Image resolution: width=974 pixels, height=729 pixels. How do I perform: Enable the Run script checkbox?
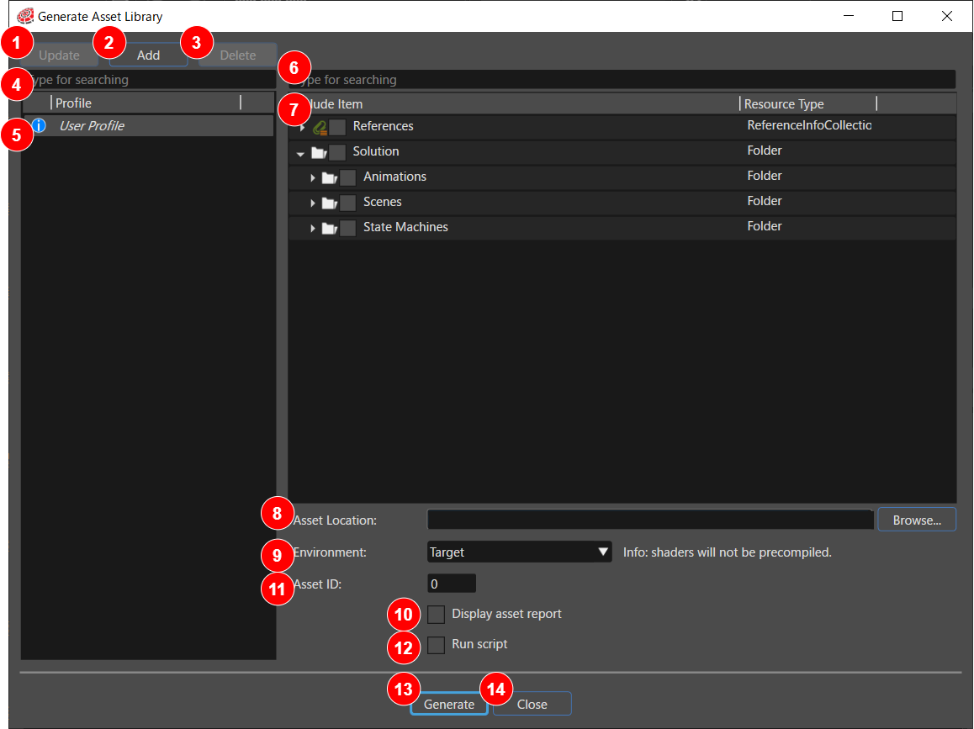point(436,645)
